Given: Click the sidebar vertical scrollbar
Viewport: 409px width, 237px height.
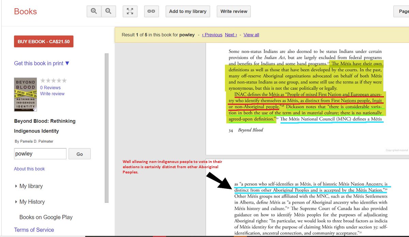Looking at the screenshot, I should click(x=107, y=128).
